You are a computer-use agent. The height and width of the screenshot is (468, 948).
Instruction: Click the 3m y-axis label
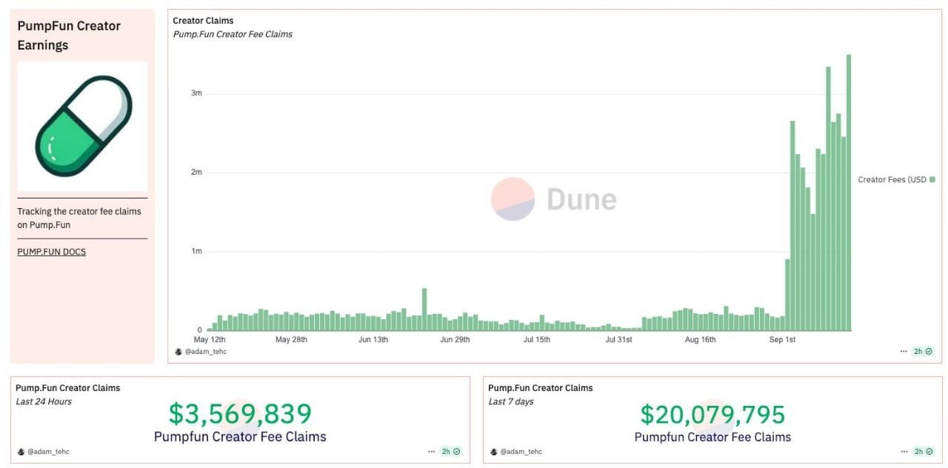(x=196, y=93)
